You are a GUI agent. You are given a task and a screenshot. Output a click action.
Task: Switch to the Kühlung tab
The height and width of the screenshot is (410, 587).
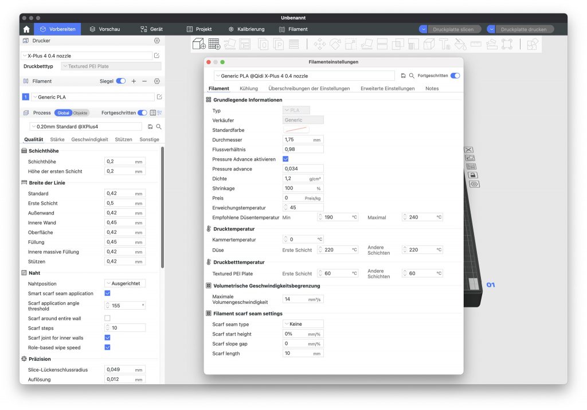tap(248, 88)
